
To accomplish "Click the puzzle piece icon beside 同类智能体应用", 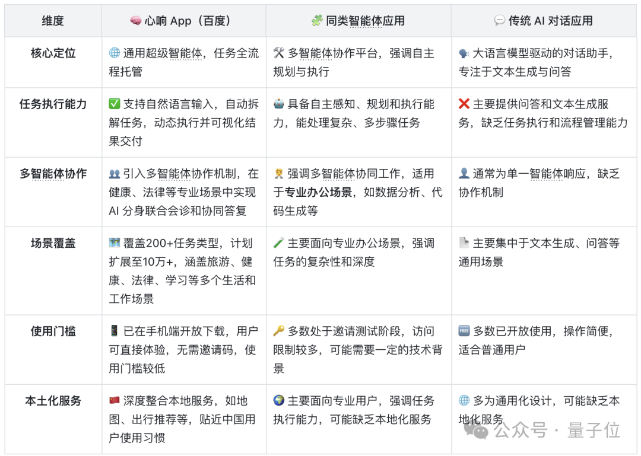I will pyautogui.click(x=316, y=20).
